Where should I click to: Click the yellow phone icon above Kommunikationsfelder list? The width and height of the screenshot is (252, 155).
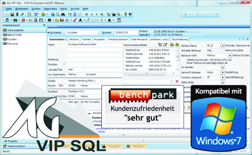click(x=172, y=45)
